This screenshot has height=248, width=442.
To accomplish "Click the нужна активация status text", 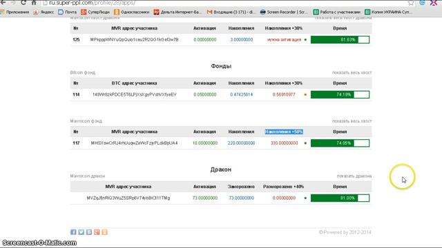I will [284, 40].
